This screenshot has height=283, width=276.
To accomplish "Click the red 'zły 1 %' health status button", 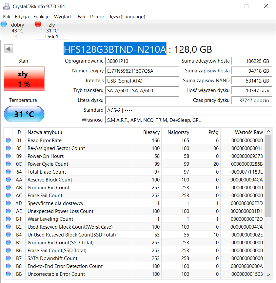I will click(x=24, y=79).
